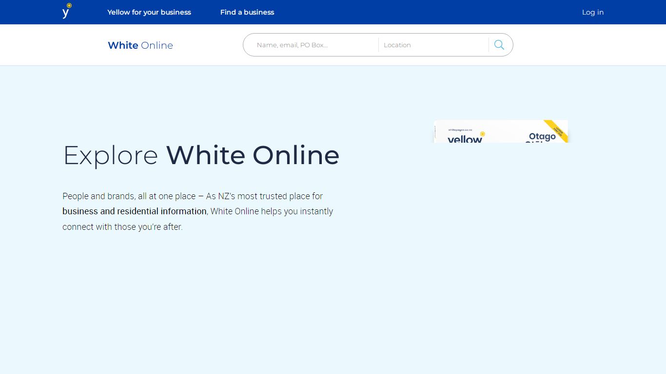Screen dimensions: 666x374
Task: Open Yellow for your business menu
Action: pyautogui.click(x=149, y=12)
